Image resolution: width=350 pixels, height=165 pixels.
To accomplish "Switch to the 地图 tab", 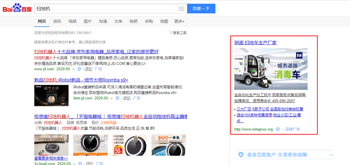I will pyautogui.click(x=164, y=21).
